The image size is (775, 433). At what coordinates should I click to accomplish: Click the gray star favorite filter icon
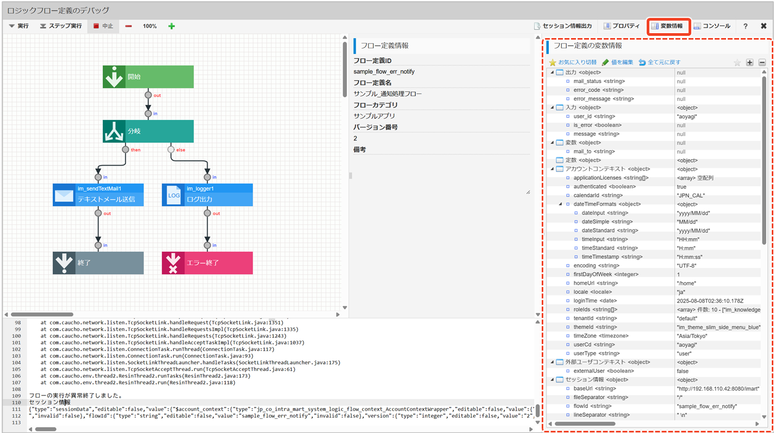(x=737, y=62)
